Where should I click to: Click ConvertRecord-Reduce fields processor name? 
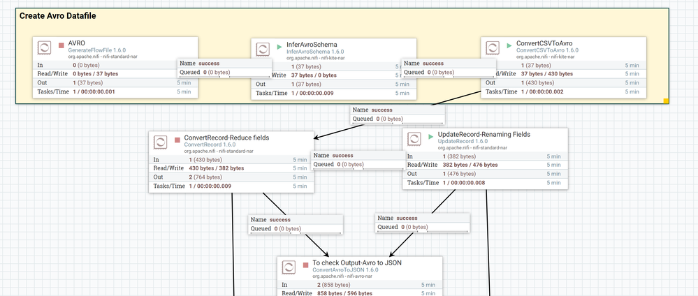pyautogui.click(x=226, y=138)
